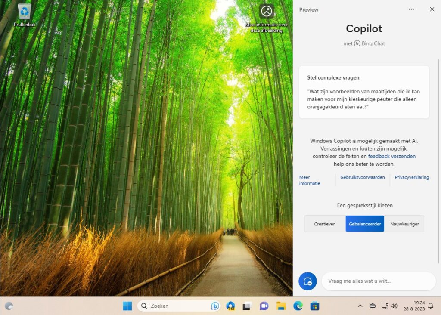Image resolution: width=441 pixels, height=315 pixels.
Task: Expand the hidden system tray icons chevron
Action: coord(360,306)
